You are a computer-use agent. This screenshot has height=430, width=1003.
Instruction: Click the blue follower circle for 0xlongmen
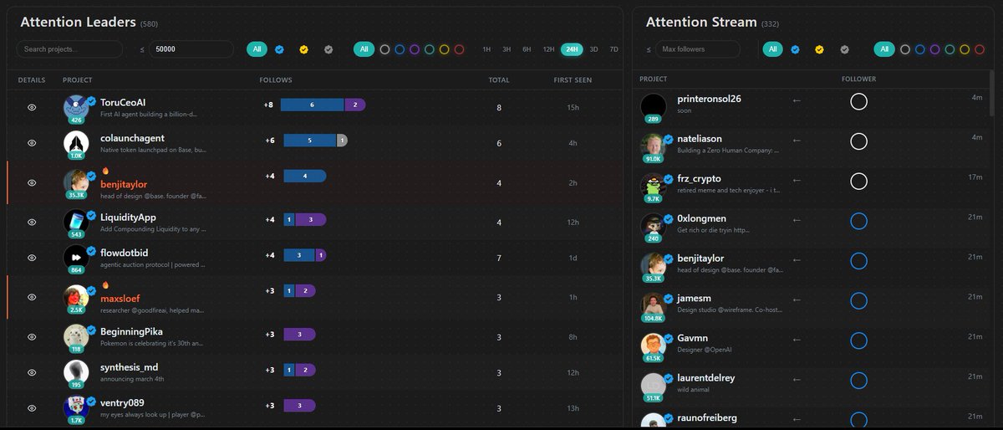858,222
